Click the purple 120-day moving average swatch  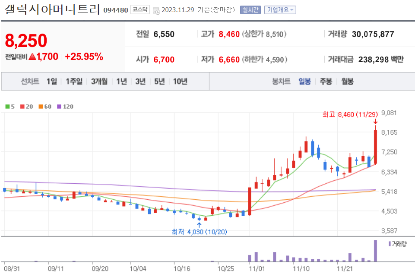coord(59,107)
